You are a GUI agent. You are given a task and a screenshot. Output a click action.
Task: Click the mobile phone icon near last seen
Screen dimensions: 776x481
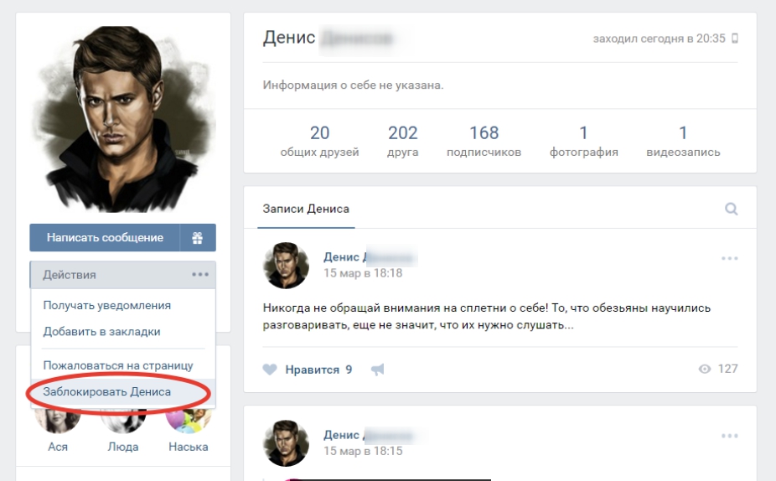(735, 39)
